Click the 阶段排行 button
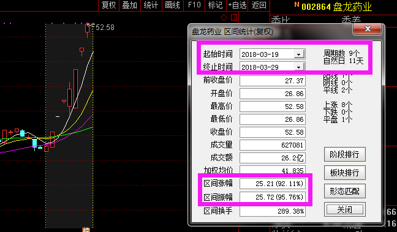Viewport: 397px width, 232px height. coord(344,154)
